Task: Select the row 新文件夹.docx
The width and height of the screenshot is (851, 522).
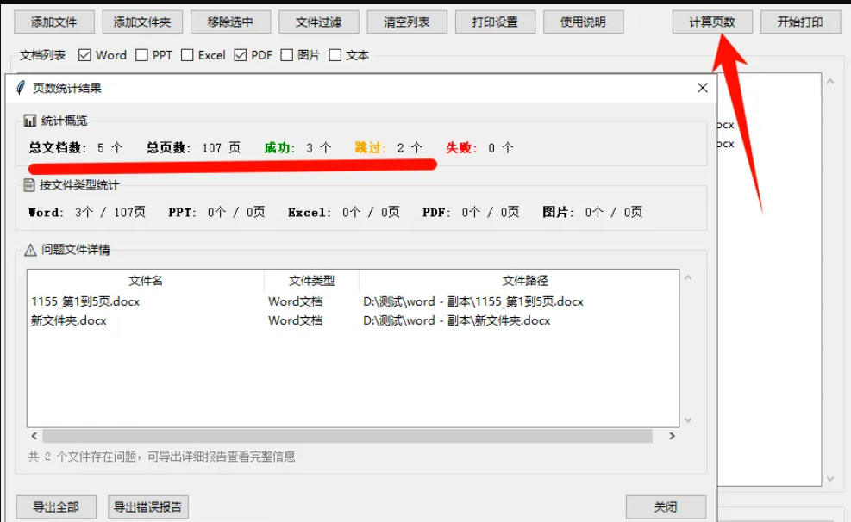Action: coord(353,321)
